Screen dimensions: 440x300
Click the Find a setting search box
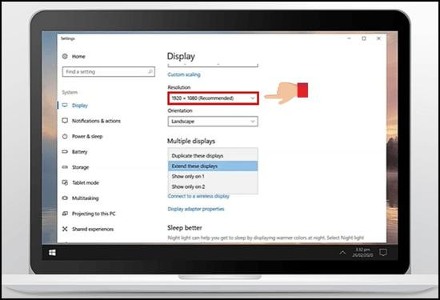pyautogui.click(x=109, y=72)
